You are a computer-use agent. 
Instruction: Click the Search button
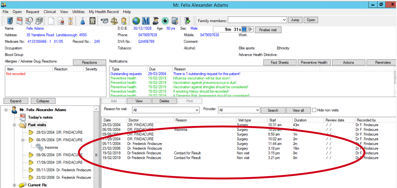click(273, 110)
